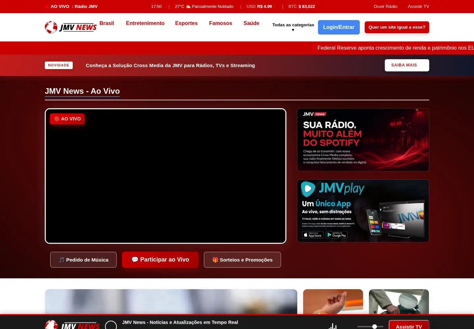Click the NOVIDADE tag label

tap(59, 65)
